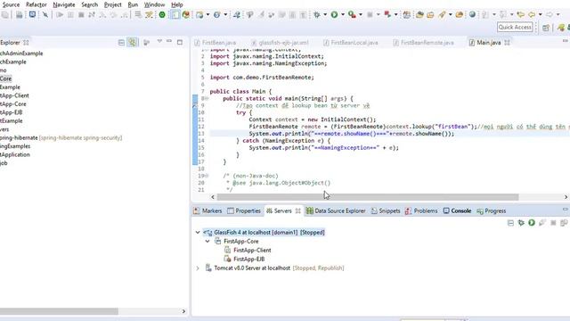
Task: Open the Run menu
Action: (133, 4)
